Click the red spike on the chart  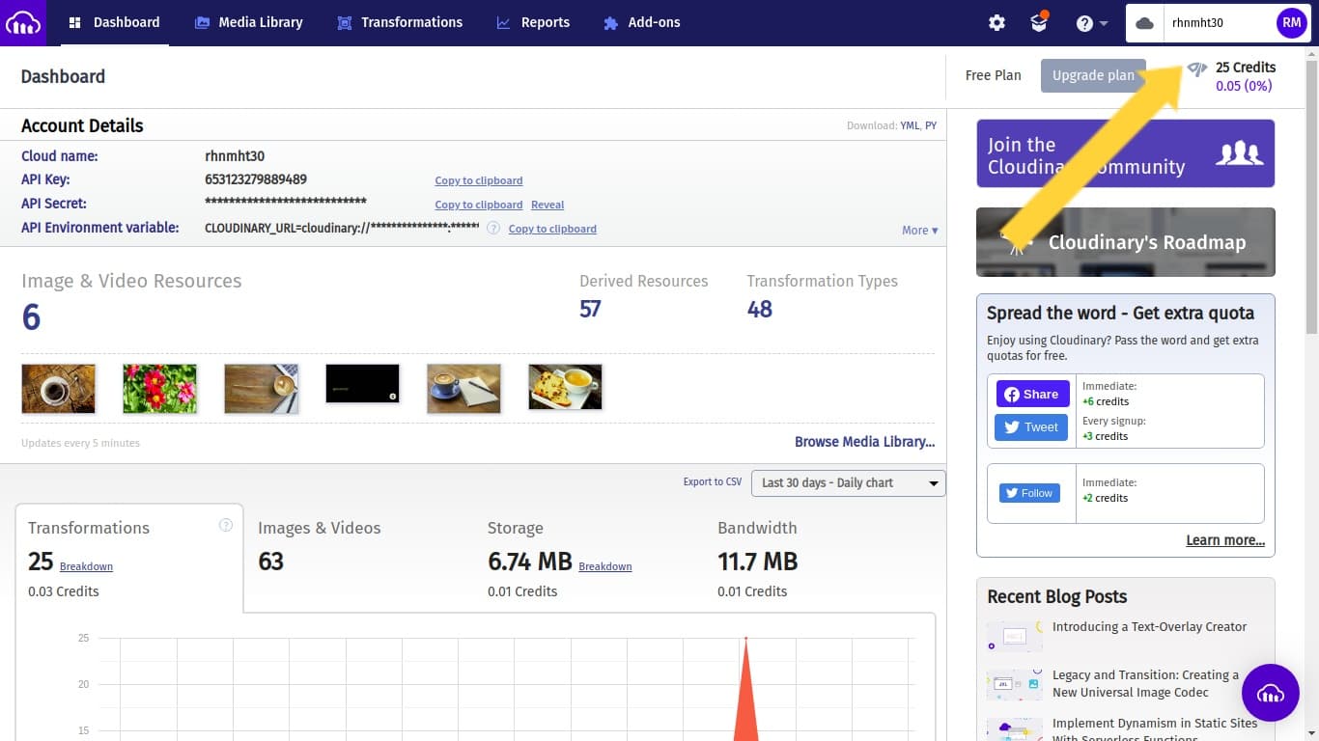(x=745, y=689)
